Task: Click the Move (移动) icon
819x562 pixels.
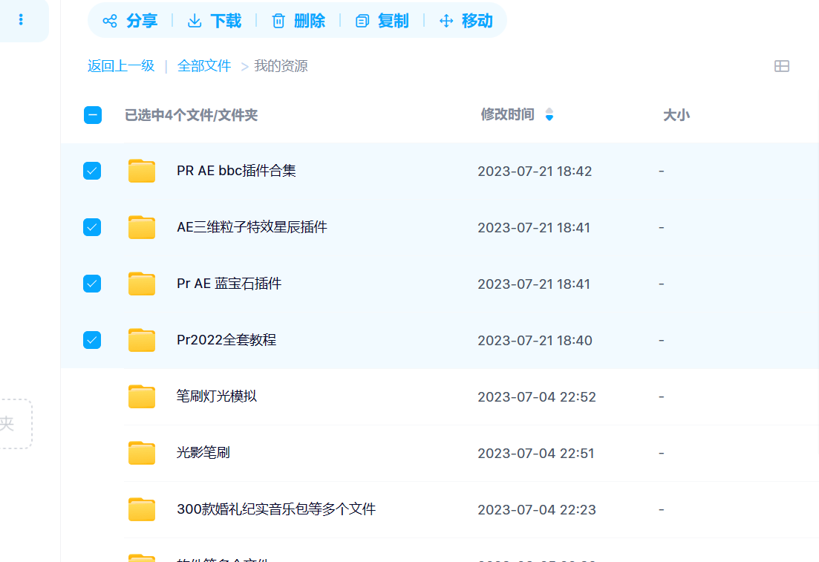Action: 446,21
